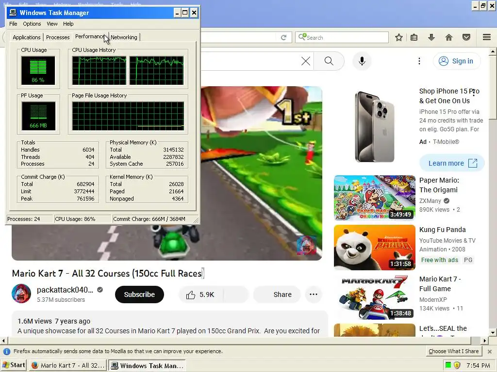The width and height of the screenshot is (497, 372).
Task: Open the Firefox downloads arrow icon
Action: 431,37
